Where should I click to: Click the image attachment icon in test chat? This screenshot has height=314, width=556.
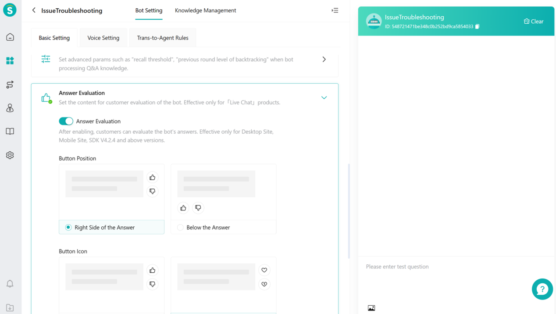click(x=371, y=308)
